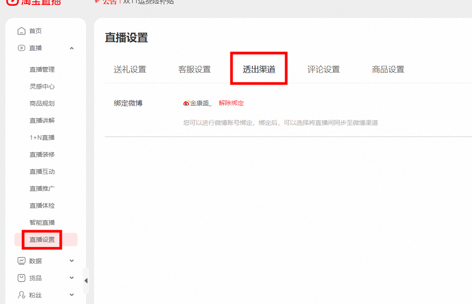Click the 直播 sidebar section label
Screen dimensions: 472x304
[35, 48]
